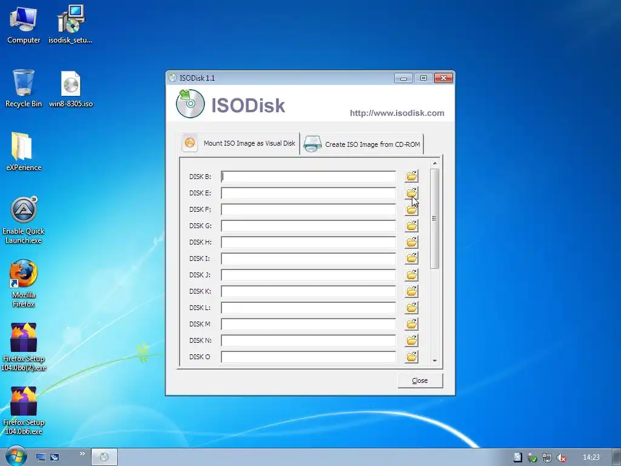Click the 14:23 clock in the taskbar
Viewport: 621px width, 466px height.
tap(591, 458)
